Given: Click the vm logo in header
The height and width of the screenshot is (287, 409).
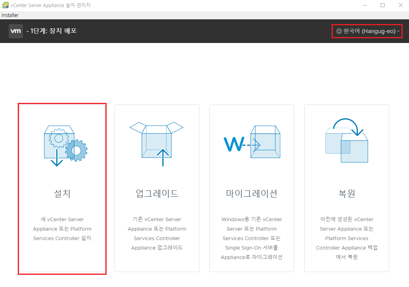Looking at the screenshot, I should pos(16,31).
